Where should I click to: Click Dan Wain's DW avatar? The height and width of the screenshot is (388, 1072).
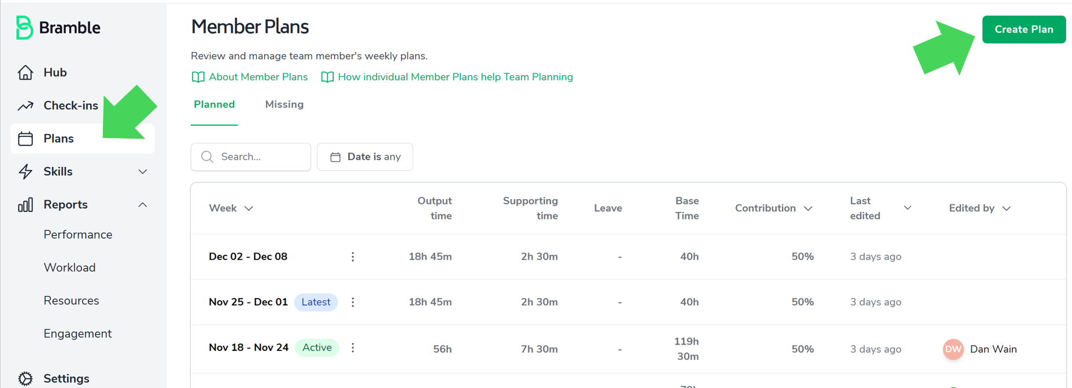pyautogui.click(x=953, y=349)
